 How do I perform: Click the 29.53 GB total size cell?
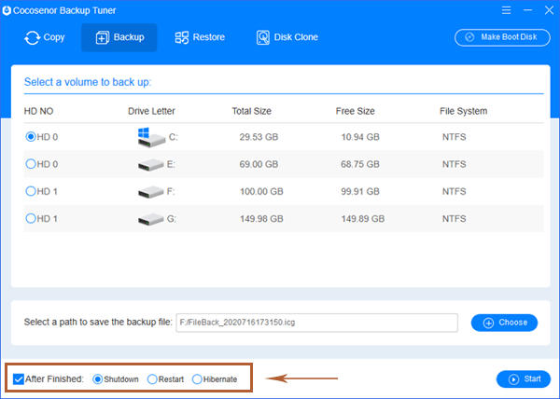point(259,137)
